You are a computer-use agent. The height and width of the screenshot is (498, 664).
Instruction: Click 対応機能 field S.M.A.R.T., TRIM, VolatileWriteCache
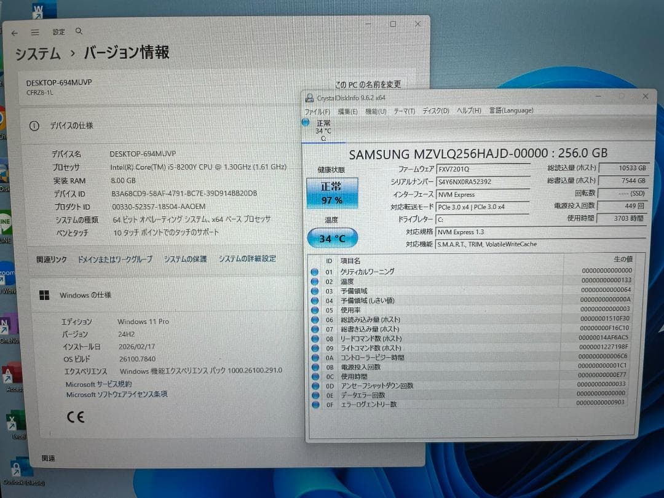pyautogui.click(x=541, y=244)
